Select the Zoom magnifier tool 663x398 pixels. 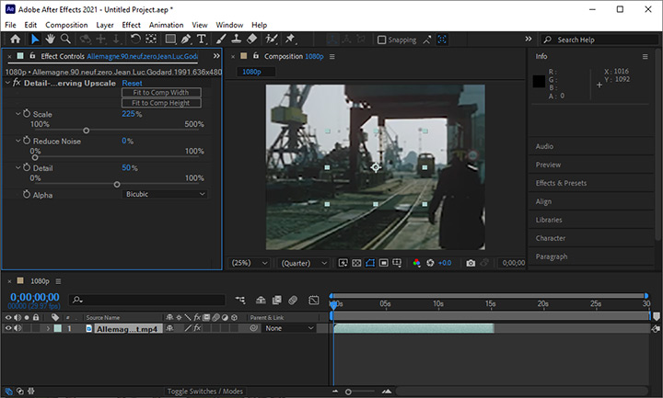coord(65,40)
